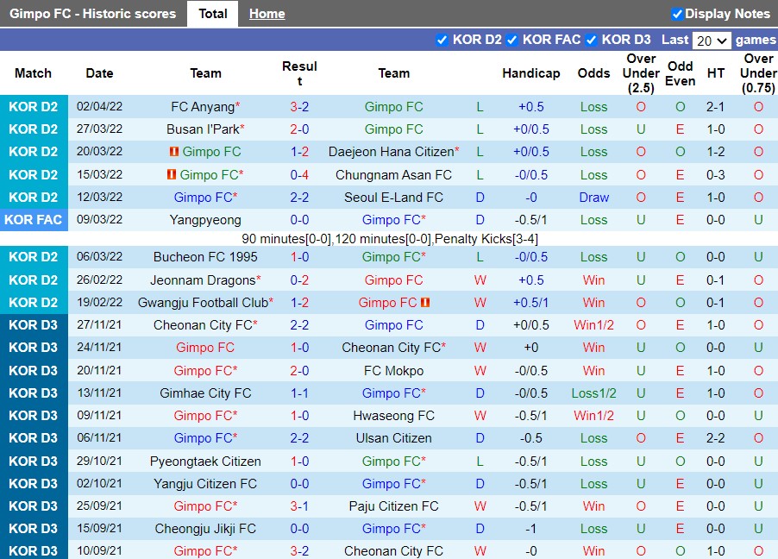
Task: Click Bucheon FC 1995 team name
Action: tap(205, 257)
